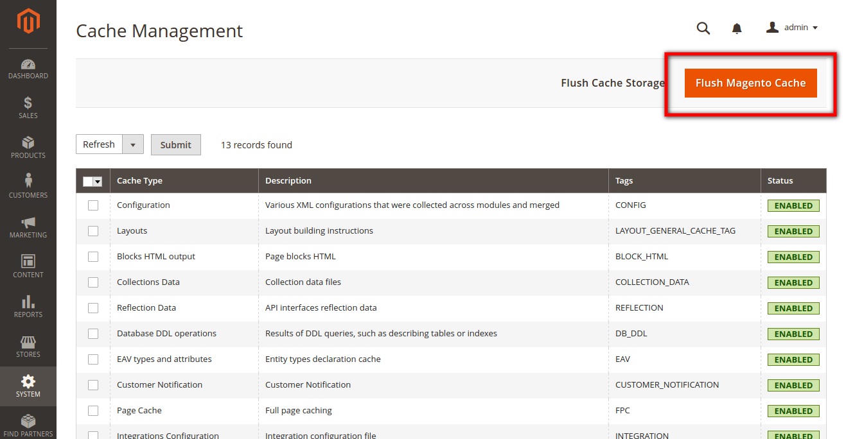This screenshot has height=439, width=846.
Task: Open the Sales dollar icon
Action: point(28,103)
